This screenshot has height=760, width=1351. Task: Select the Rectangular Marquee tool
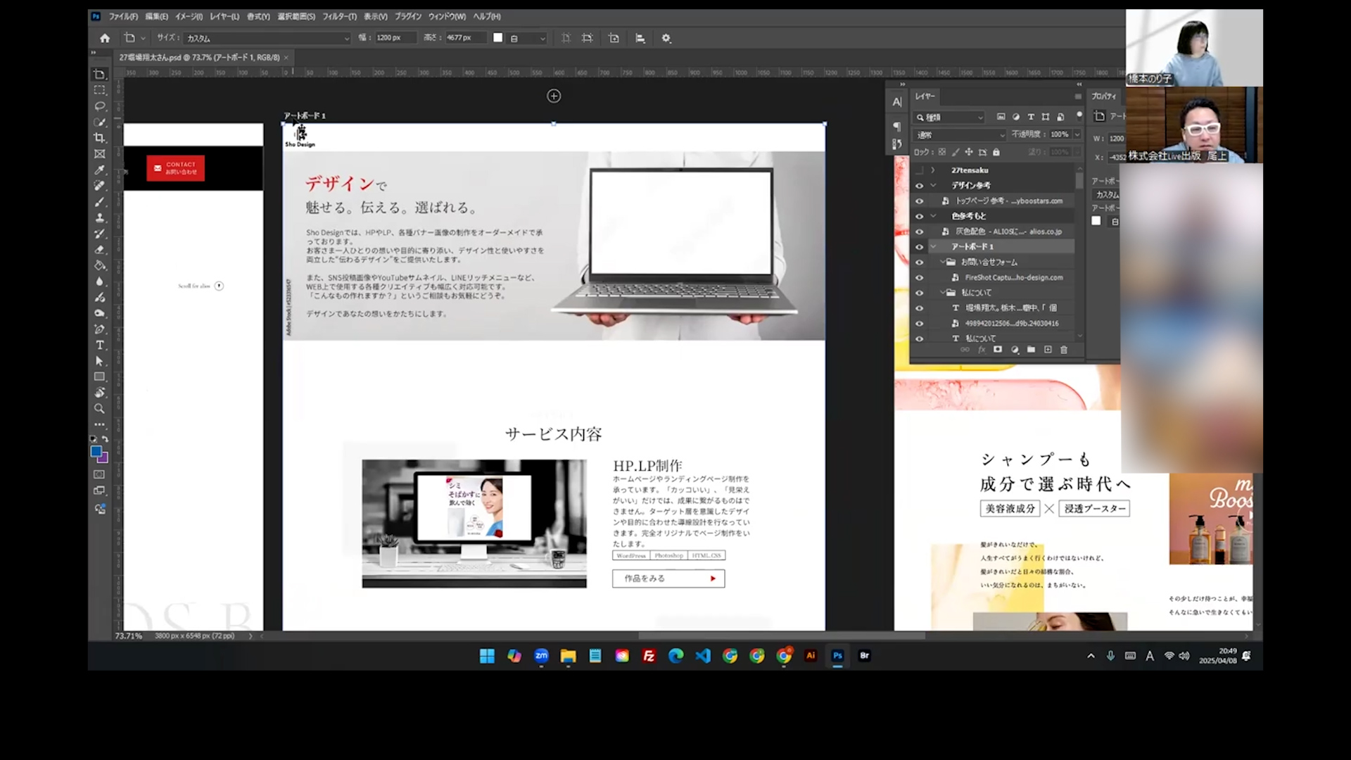click(x=100, y=90)
